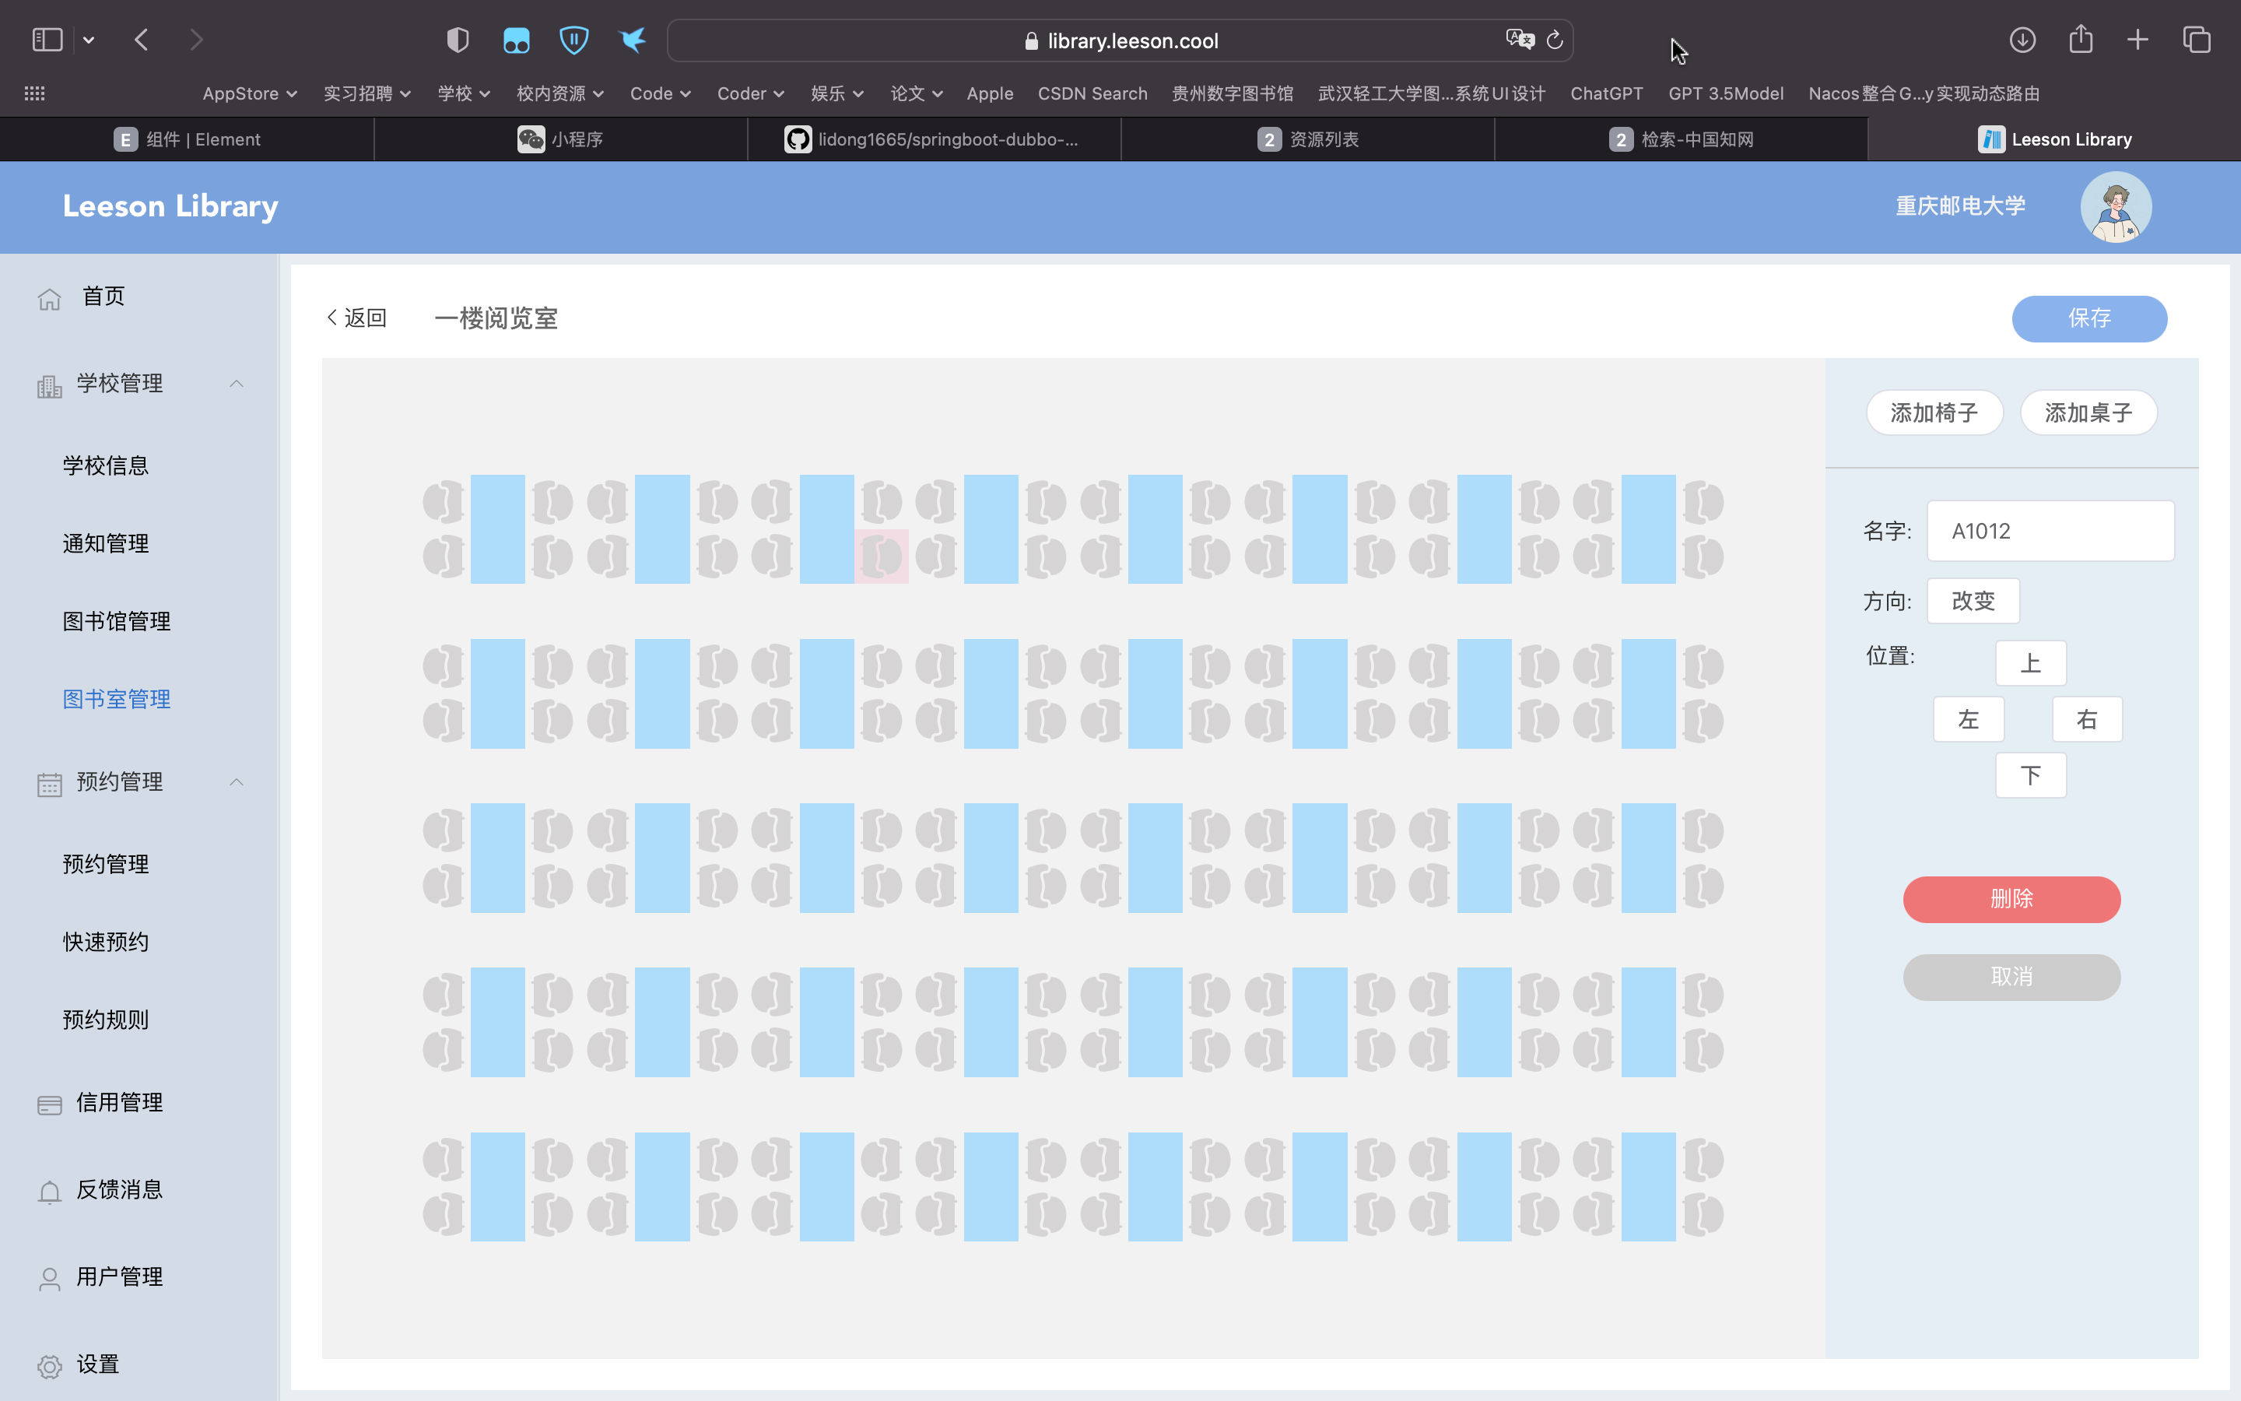
Task: Expand the AppStore bookmarks folder
Action: click(x=249, y=93)
